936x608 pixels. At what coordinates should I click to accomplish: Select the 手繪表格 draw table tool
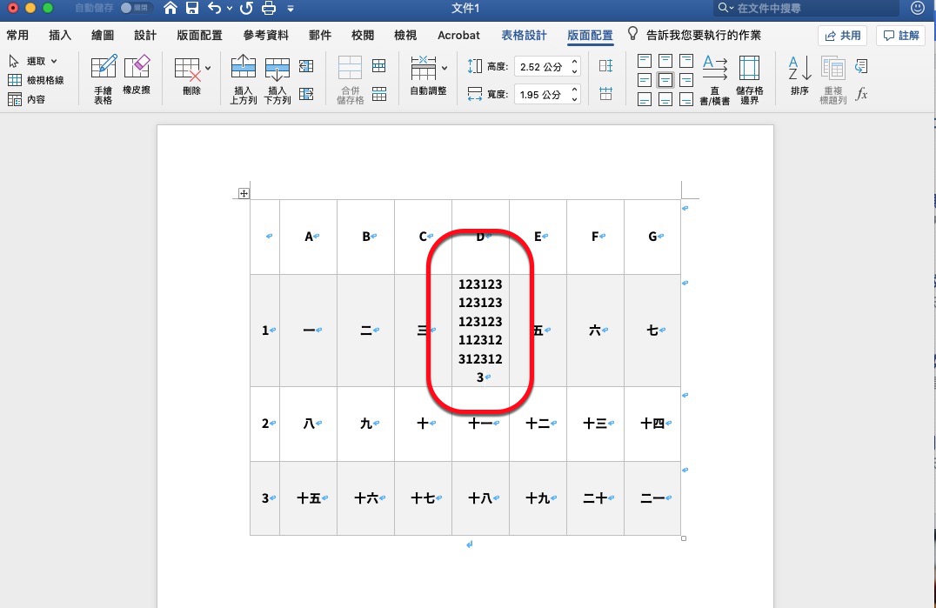(102, 77)
